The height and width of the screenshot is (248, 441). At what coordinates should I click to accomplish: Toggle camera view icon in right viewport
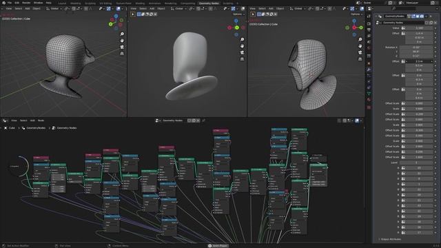click(x=360, y=52)
